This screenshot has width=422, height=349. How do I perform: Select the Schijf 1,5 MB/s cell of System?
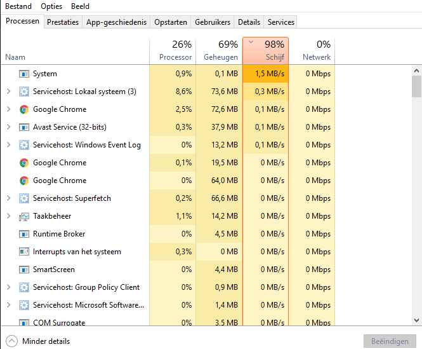265,74
